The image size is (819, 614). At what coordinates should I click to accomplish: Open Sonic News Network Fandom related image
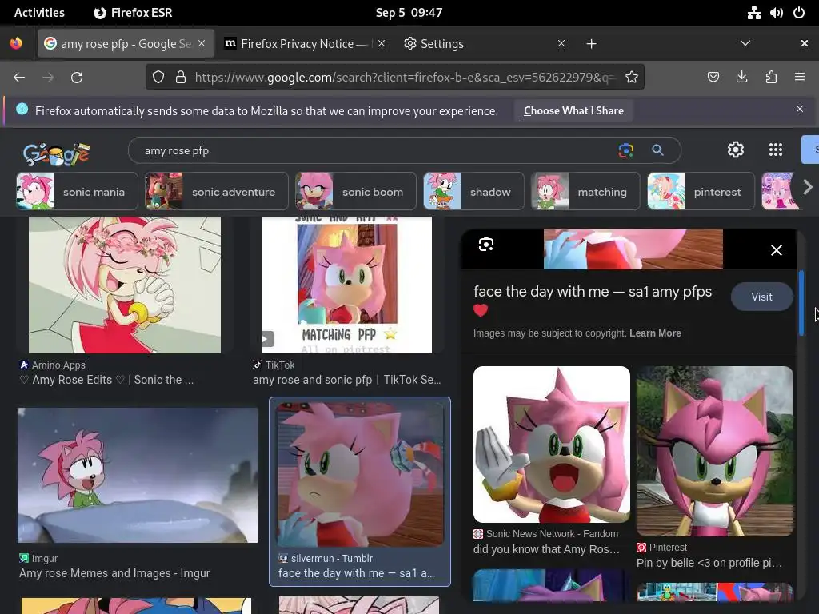(x=552, y=444)
